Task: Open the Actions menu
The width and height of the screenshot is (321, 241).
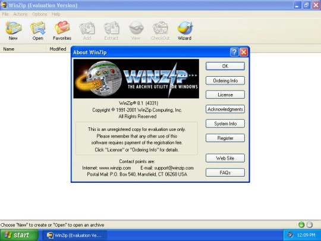Action: coord(20,14)
